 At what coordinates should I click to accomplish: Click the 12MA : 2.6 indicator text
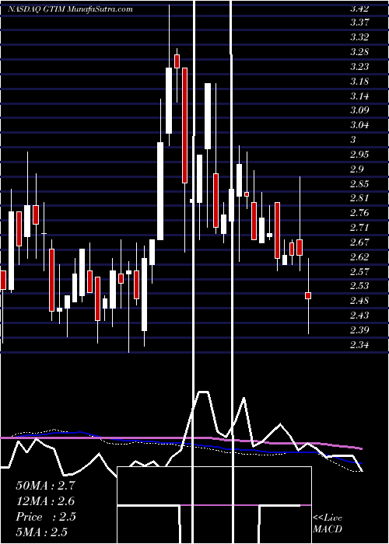click(45, 501)
